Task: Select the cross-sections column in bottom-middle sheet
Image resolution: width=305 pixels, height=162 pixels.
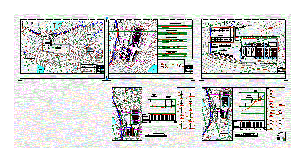Action: pos(186,109)
